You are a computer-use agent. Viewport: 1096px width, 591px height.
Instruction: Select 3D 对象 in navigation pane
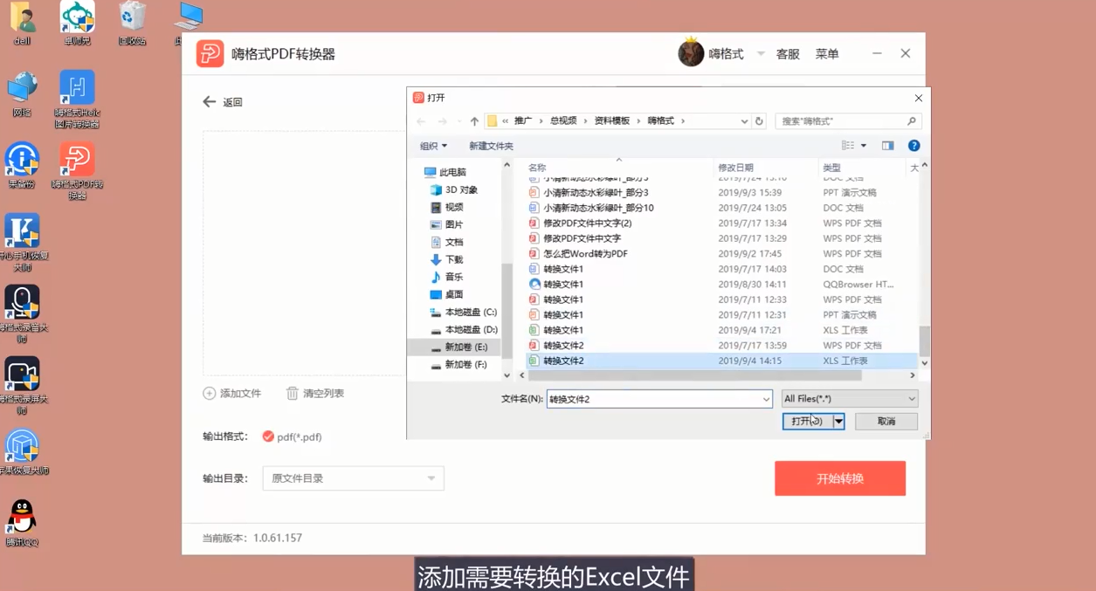(x=453, y=189)
